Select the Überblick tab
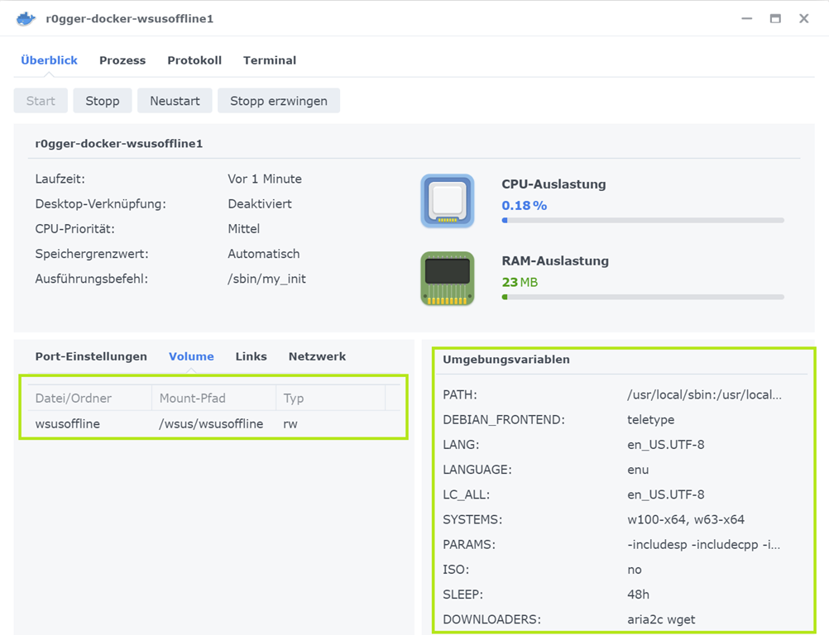Viewport: 829px width, 635px height. [50, 60]
